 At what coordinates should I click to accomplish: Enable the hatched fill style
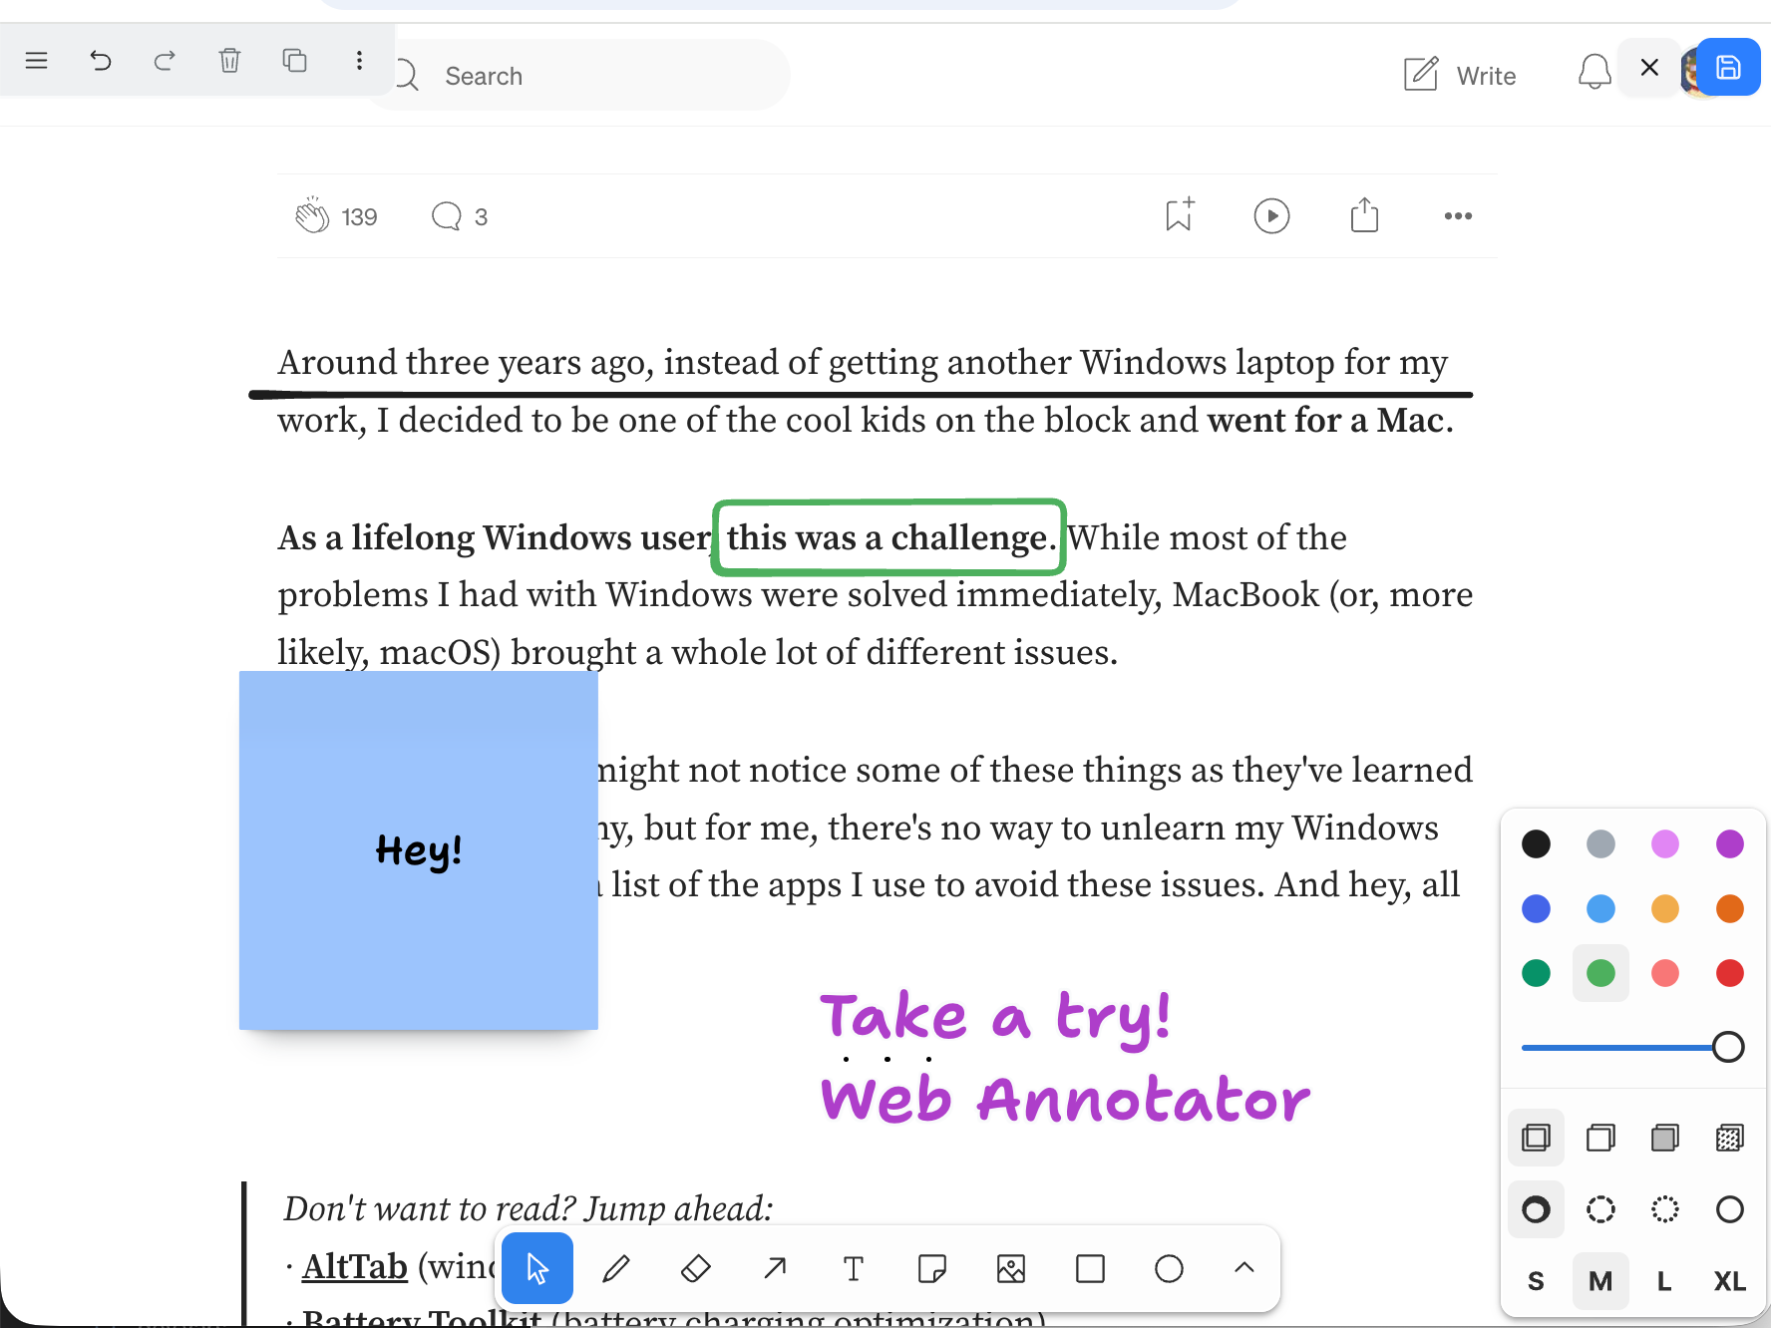point(1729,1137)
